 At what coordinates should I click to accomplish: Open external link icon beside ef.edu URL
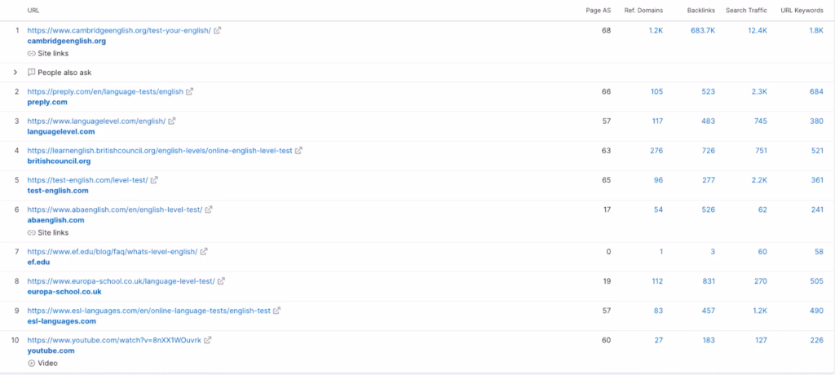click(x=204, y=252)
